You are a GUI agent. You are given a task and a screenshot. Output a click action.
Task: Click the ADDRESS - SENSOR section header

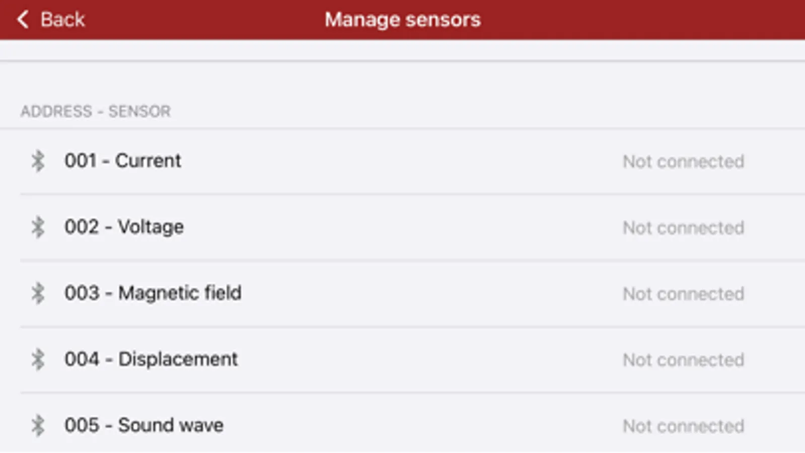(x=96, y=111)
